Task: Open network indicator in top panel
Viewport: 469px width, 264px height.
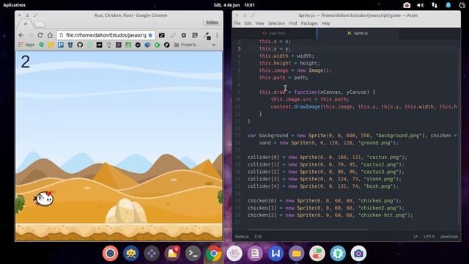Action: pyautogui.click(x=435, y=5)
